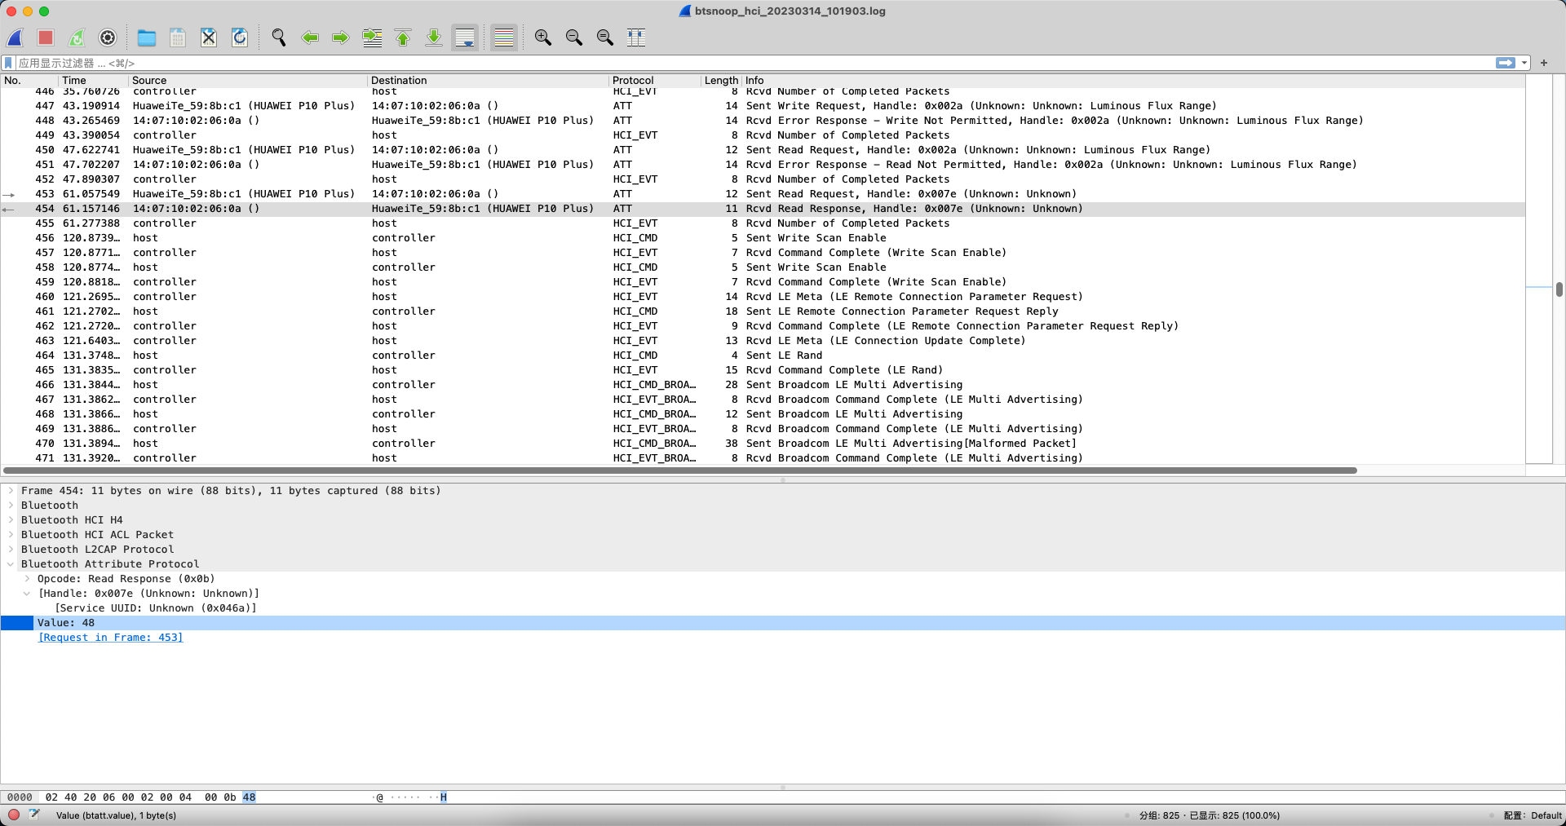Collapse Bluetooth Attribute Protocol section
The height and width of the screenshot is (826, 1566).
pos(11,564)
